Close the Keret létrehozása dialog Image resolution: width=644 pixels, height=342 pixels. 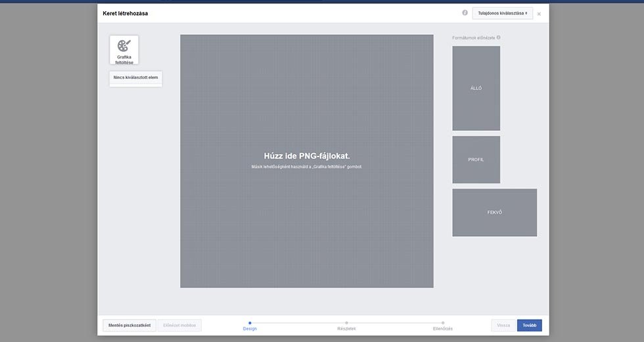(x=539, y=14)
